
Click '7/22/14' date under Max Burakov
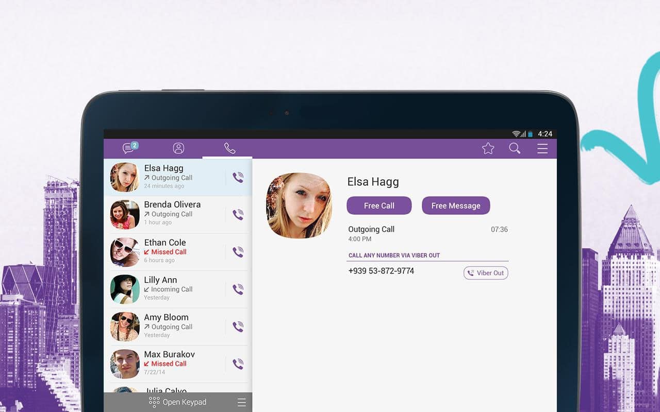click(154, 372)
